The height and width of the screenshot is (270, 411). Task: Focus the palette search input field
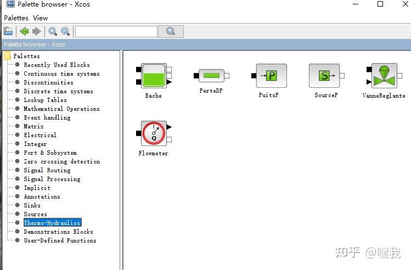pos(116,31)
